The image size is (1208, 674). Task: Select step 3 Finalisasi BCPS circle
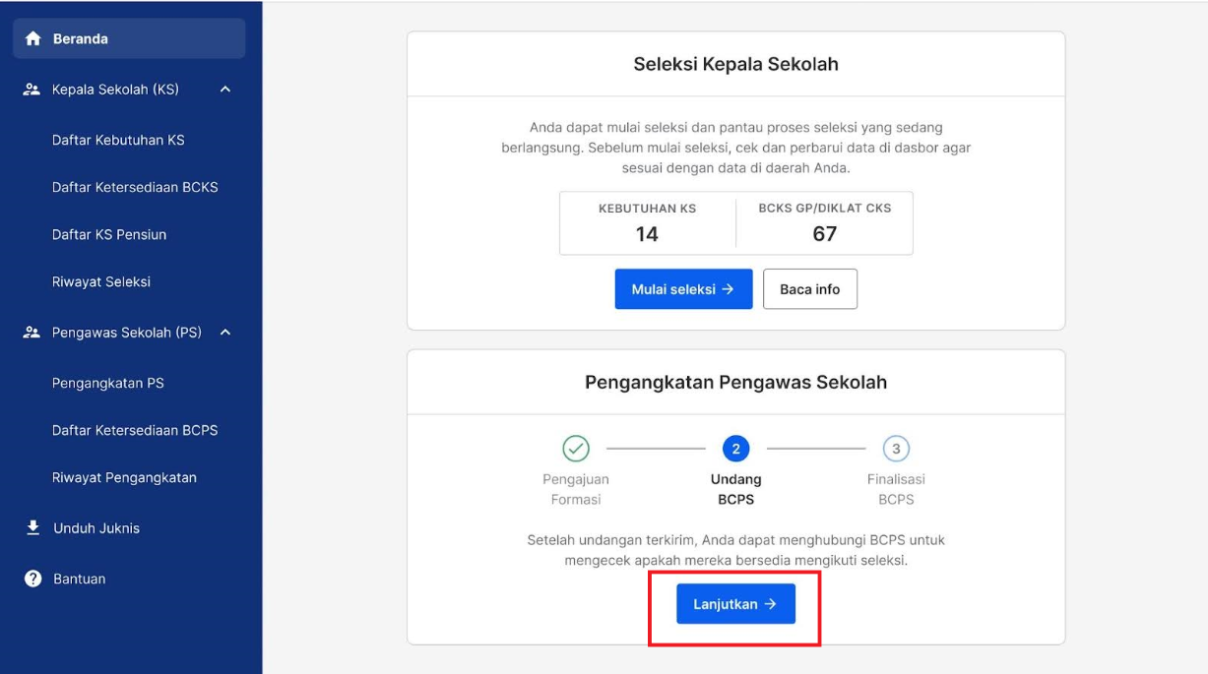(x=896, y=449)
